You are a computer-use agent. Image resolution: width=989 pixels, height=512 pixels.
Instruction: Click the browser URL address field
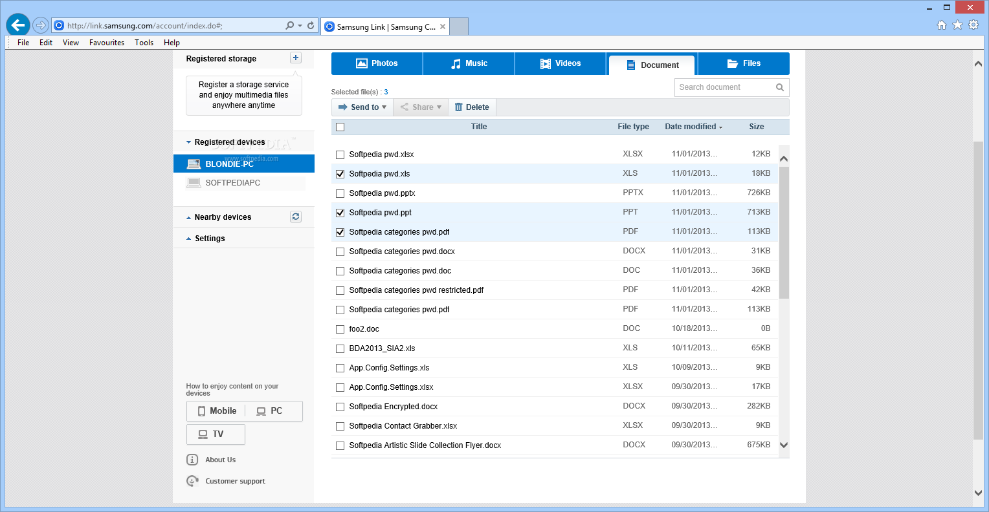pos(169,26)
